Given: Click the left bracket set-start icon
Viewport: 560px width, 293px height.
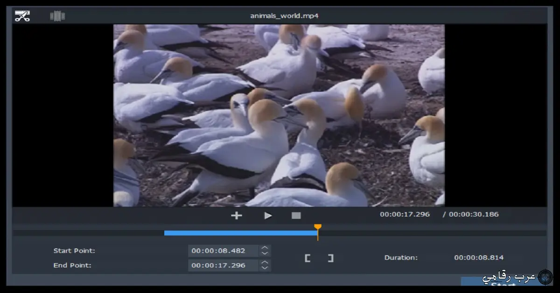Looking at the screenshot, I should (307, 258).
